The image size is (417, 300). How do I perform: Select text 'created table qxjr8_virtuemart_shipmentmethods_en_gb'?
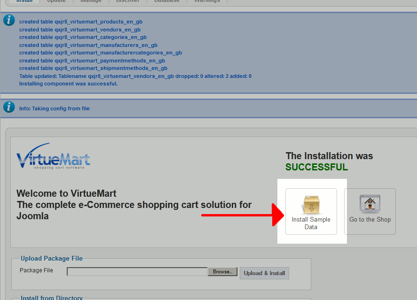tap(94, 68)
